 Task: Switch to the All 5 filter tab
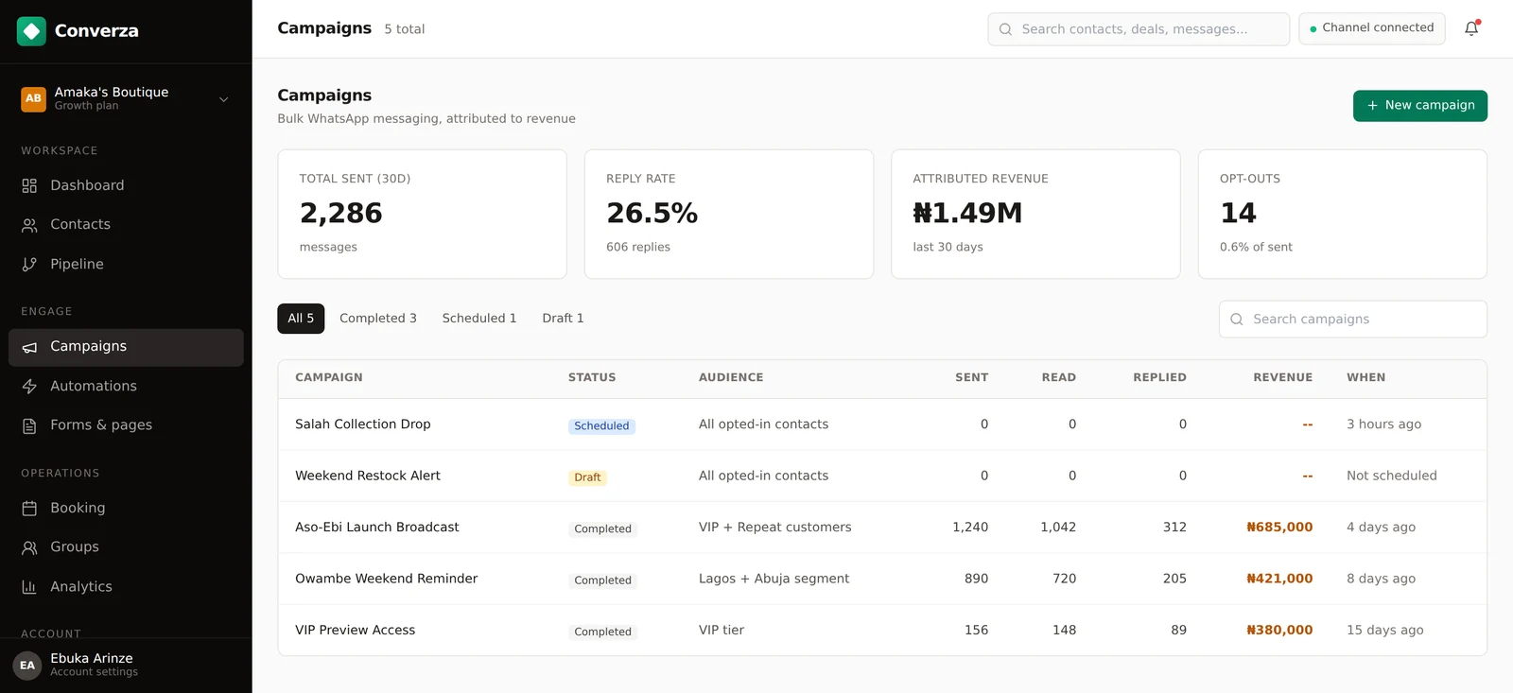(301, 319)
